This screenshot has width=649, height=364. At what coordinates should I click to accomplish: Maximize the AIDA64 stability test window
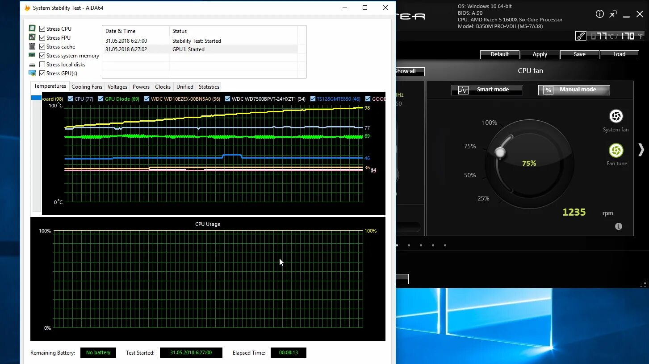[x=365, y=8]
